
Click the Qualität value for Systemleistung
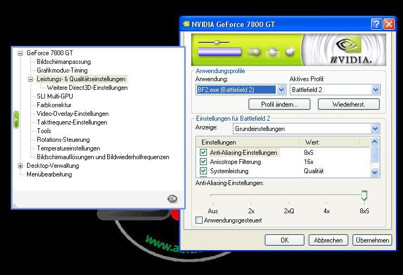click(314, 171)
